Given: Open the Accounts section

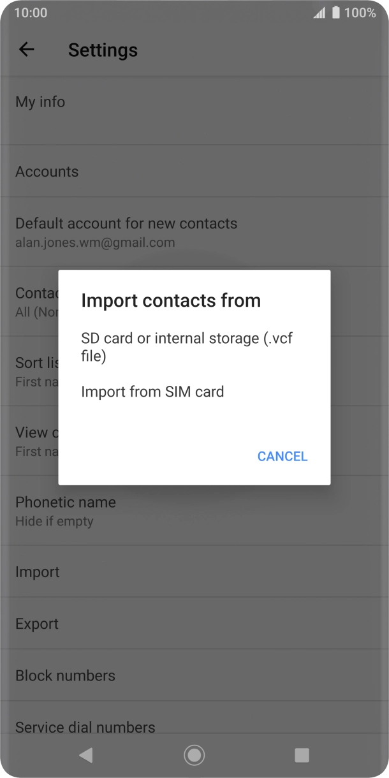Looking at the screenshot, I should click(47, 172).
